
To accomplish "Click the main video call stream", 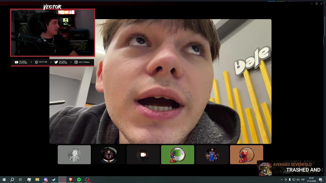I will click(x=160, y=81).
